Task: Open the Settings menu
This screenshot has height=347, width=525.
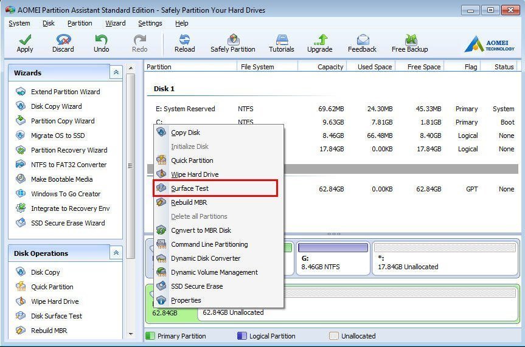Action: click(150, 24)
